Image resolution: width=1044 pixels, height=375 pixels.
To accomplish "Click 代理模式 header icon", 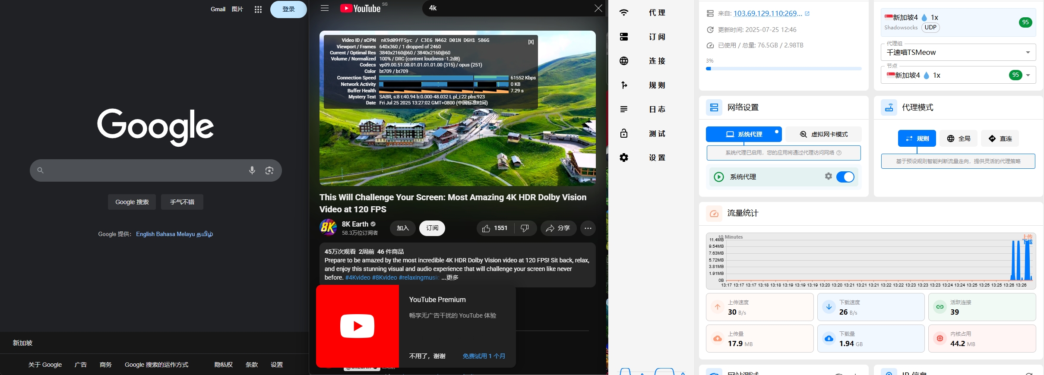I will [889, 107].
